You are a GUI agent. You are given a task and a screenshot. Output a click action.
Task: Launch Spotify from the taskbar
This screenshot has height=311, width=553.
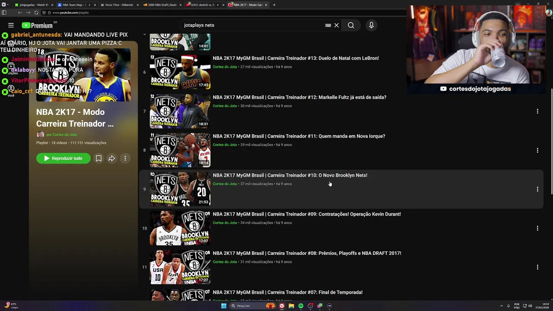point(301,306)
